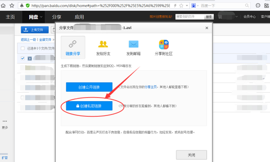270x162 pixels.
Task: Open 会员中心 link
Action: tap(249, 17)
